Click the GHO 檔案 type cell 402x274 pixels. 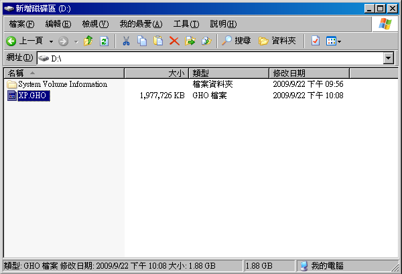pyautogui.click(x=210, y=96)
